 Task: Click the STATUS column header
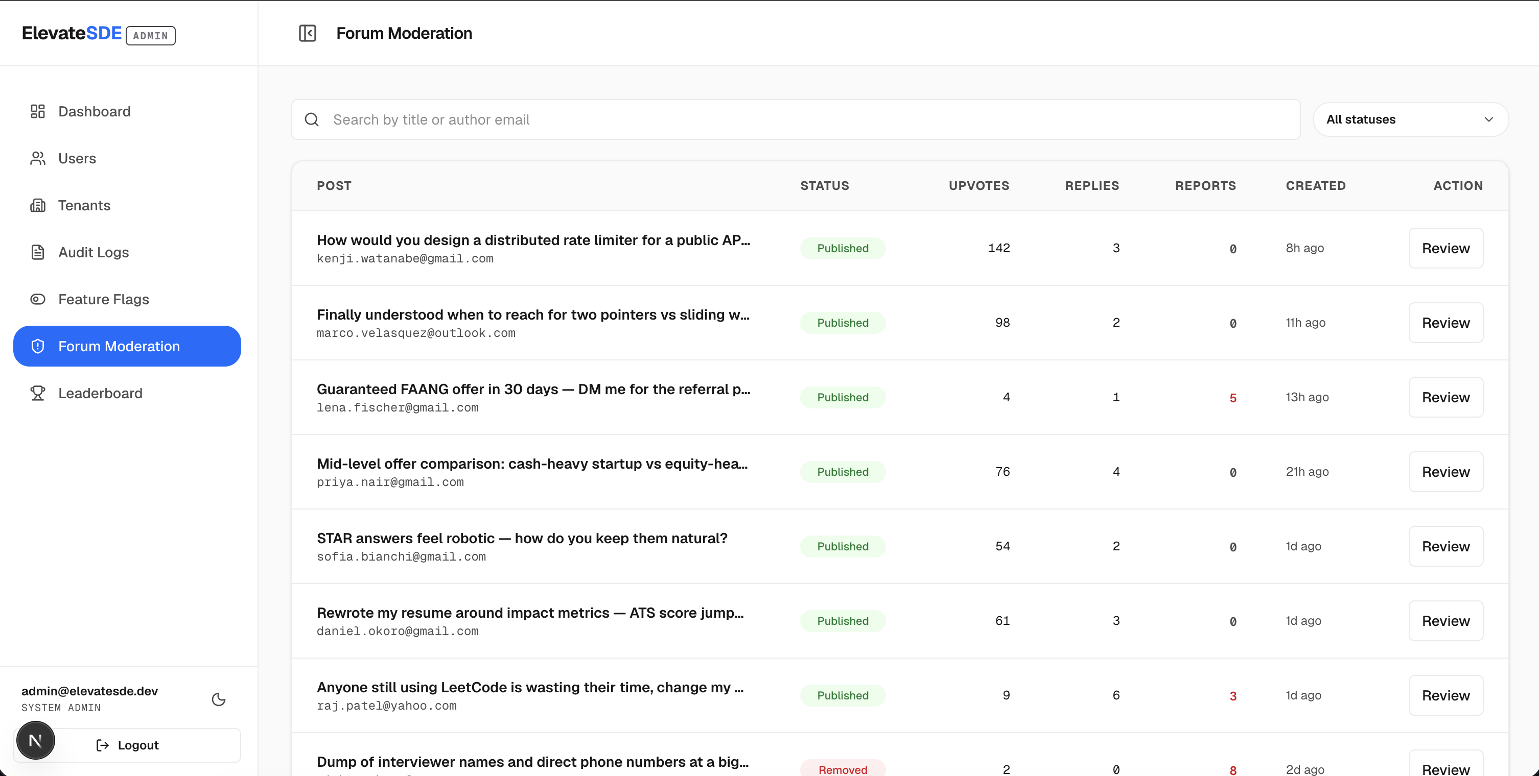[x=825, y=186]
